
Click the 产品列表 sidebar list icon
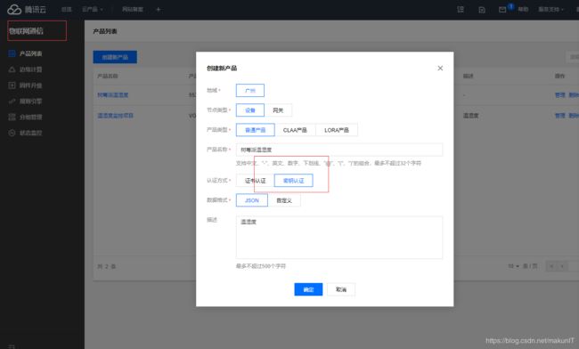coord(12,53)
